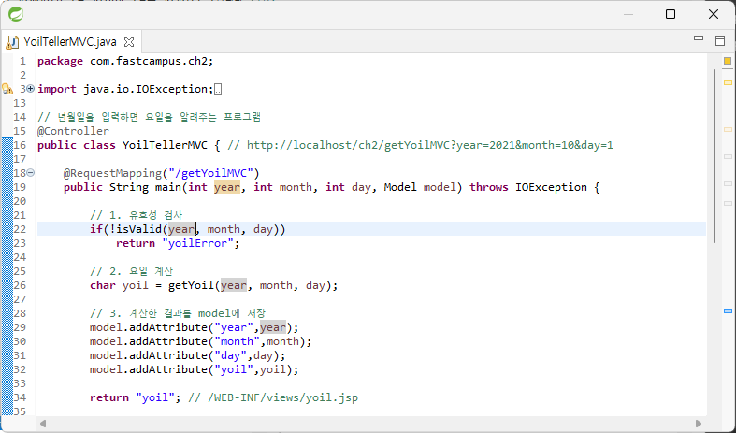Maximize the application window
Screen dimensions: 736x433
671,14
